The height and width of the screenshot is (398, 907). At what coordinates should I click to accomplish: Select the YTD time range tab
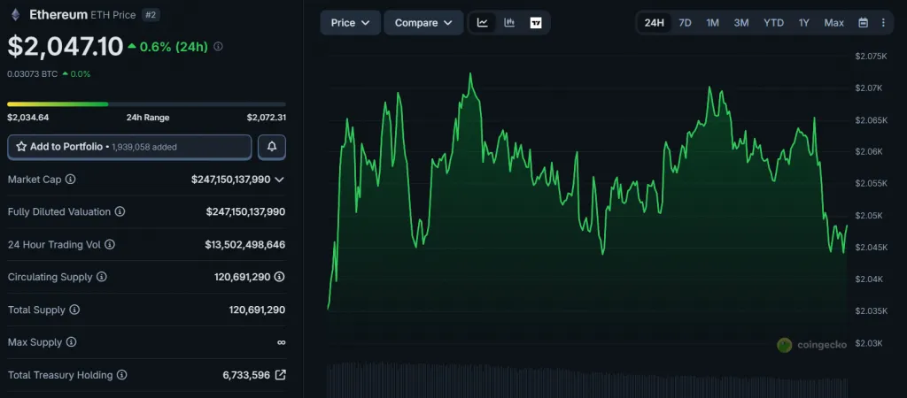tap(773, 22)
